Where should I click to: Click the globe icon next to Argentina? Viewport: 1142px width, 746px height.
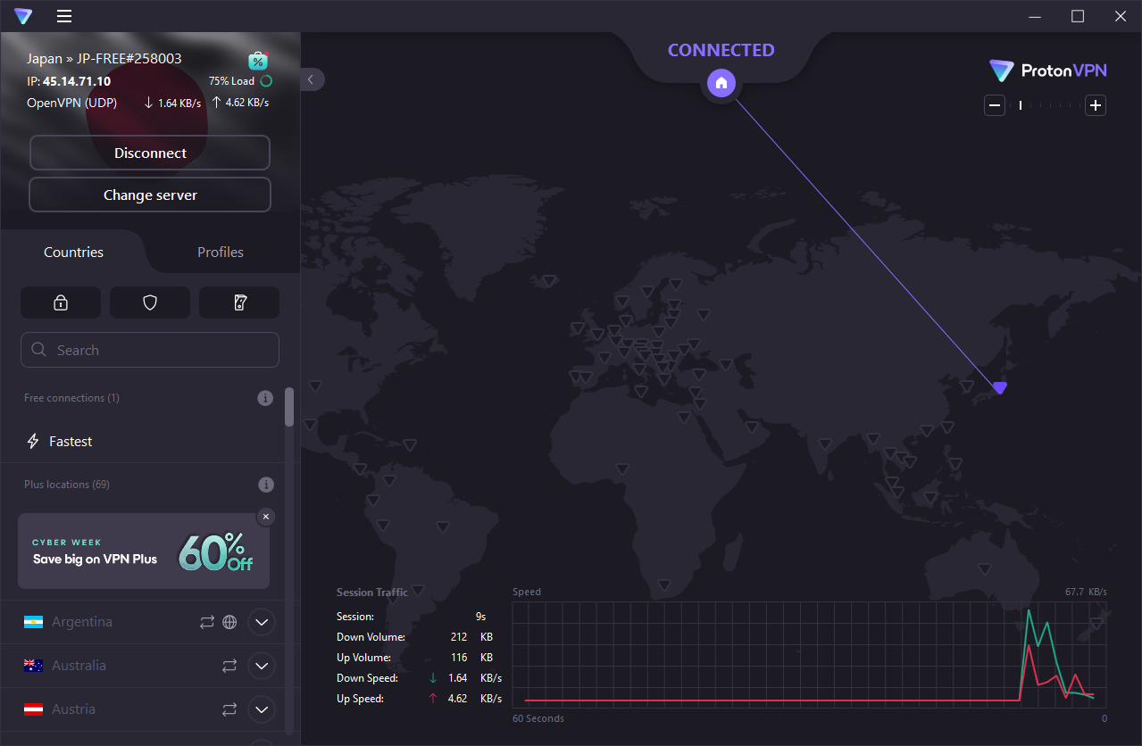tap(229, 622)
